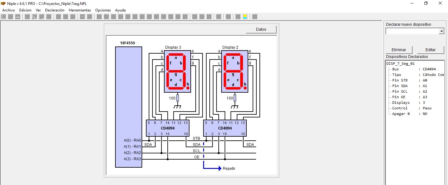Click the 18F4550 microcontroller block
This screenshot has width=448, height=185.
point(128,107)
